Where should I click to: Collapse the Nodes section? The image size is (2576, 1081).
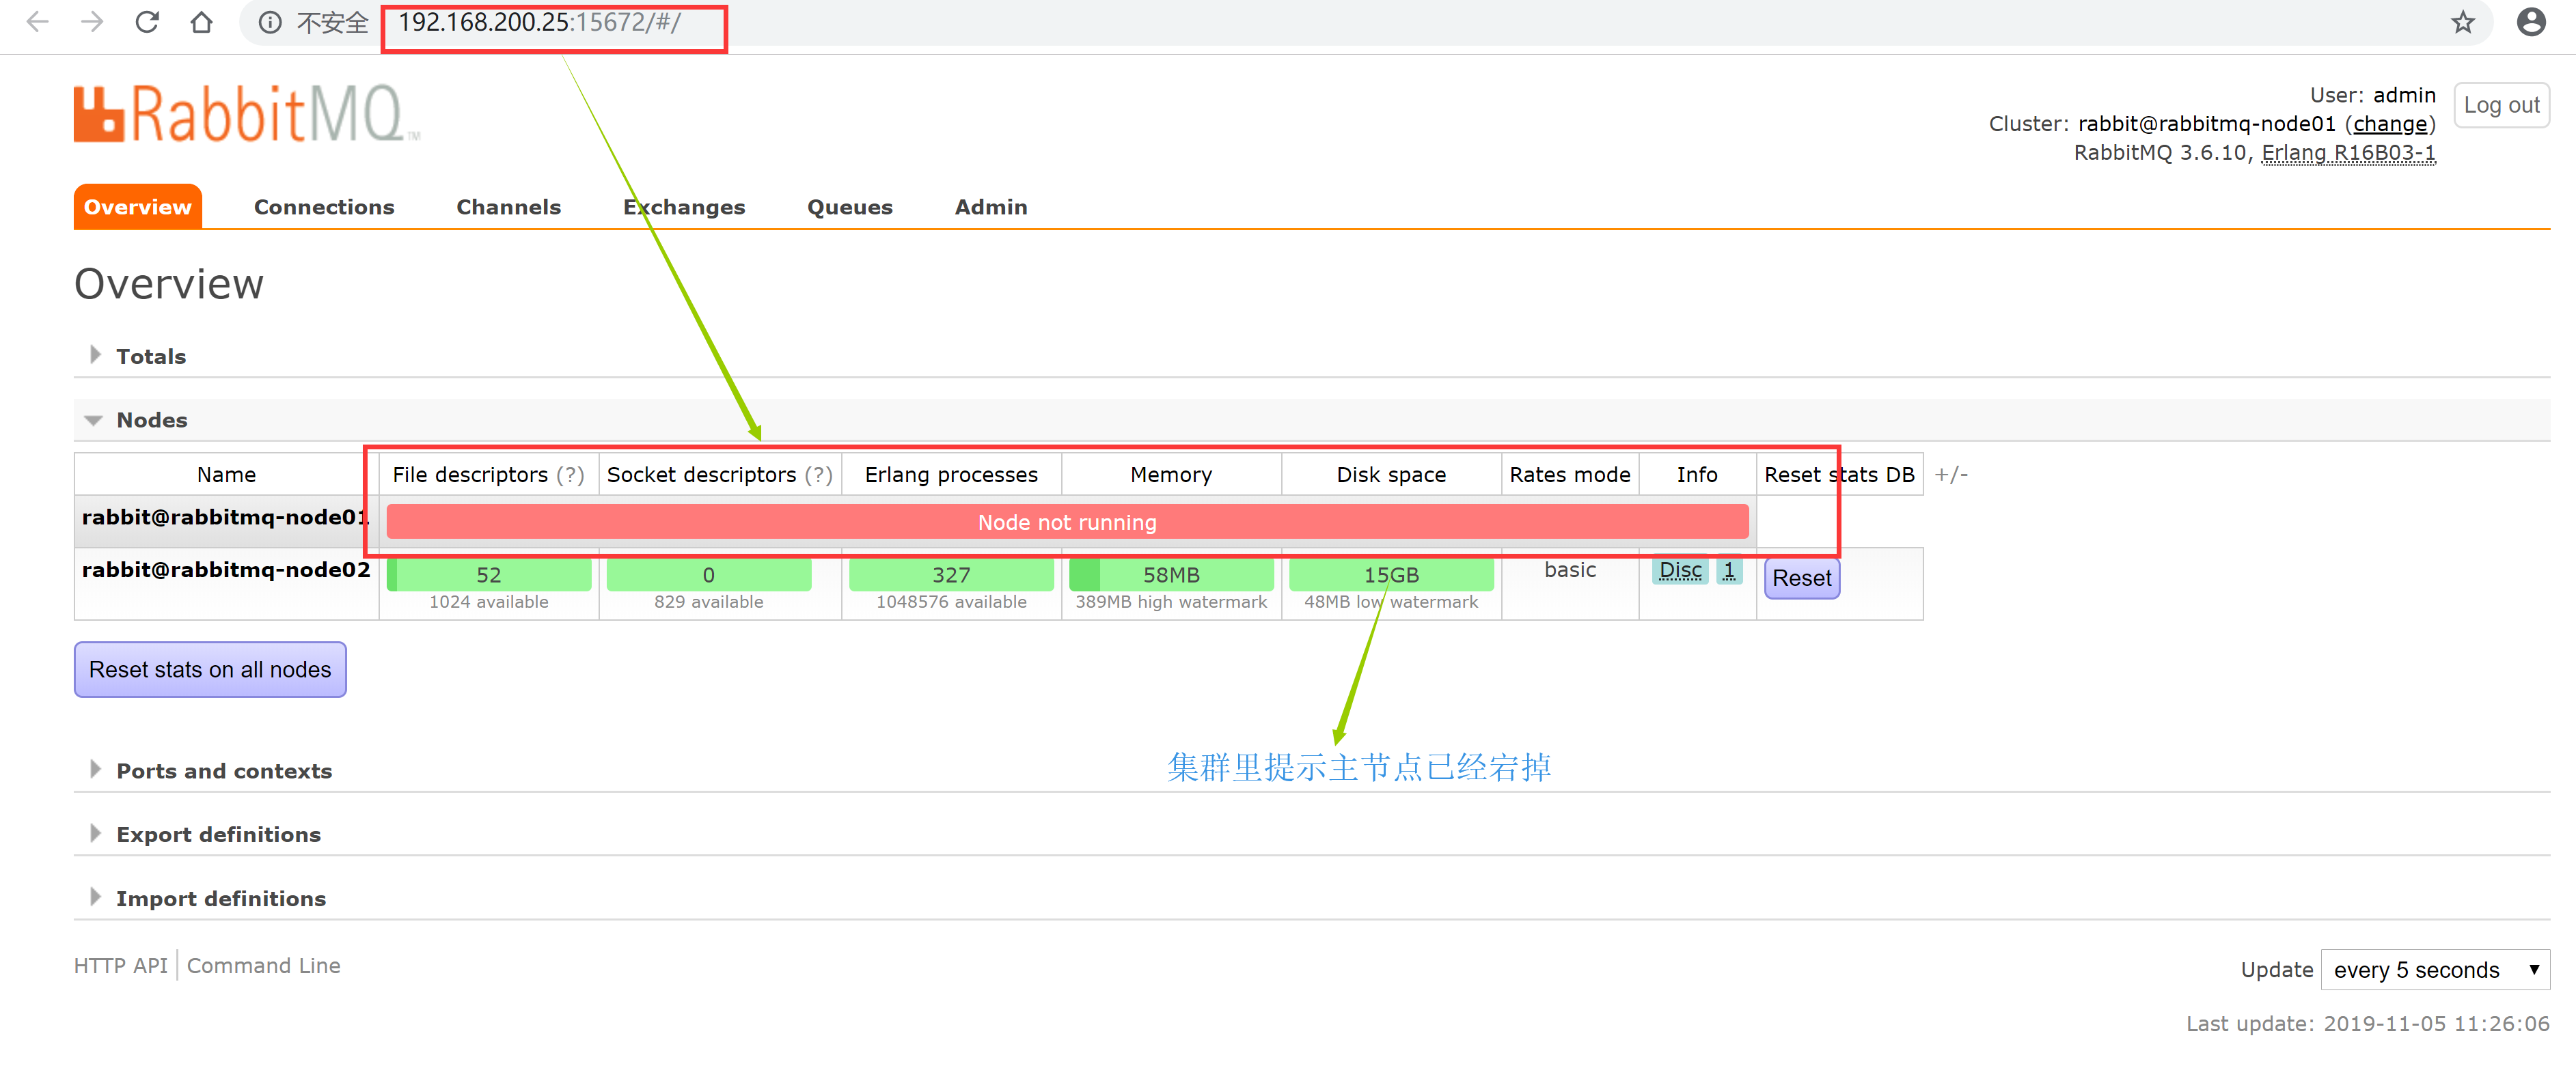[151, 421]
